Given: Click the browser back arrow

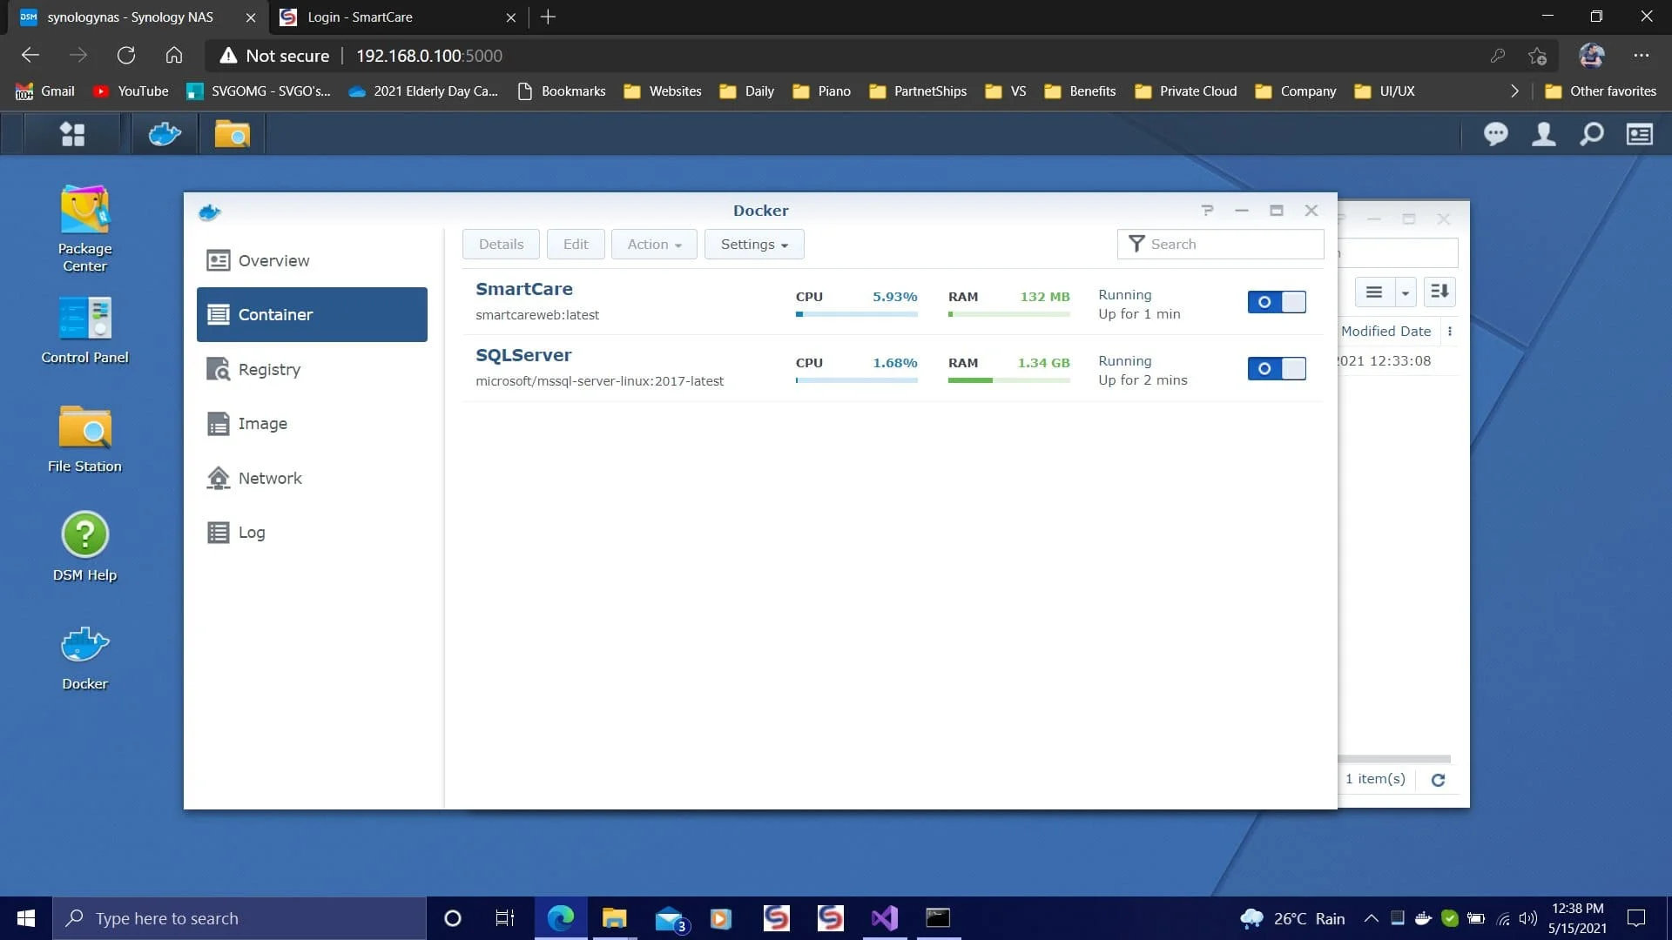Looking at the screenshot, I should pyautogui.click(x=30, y=56).
